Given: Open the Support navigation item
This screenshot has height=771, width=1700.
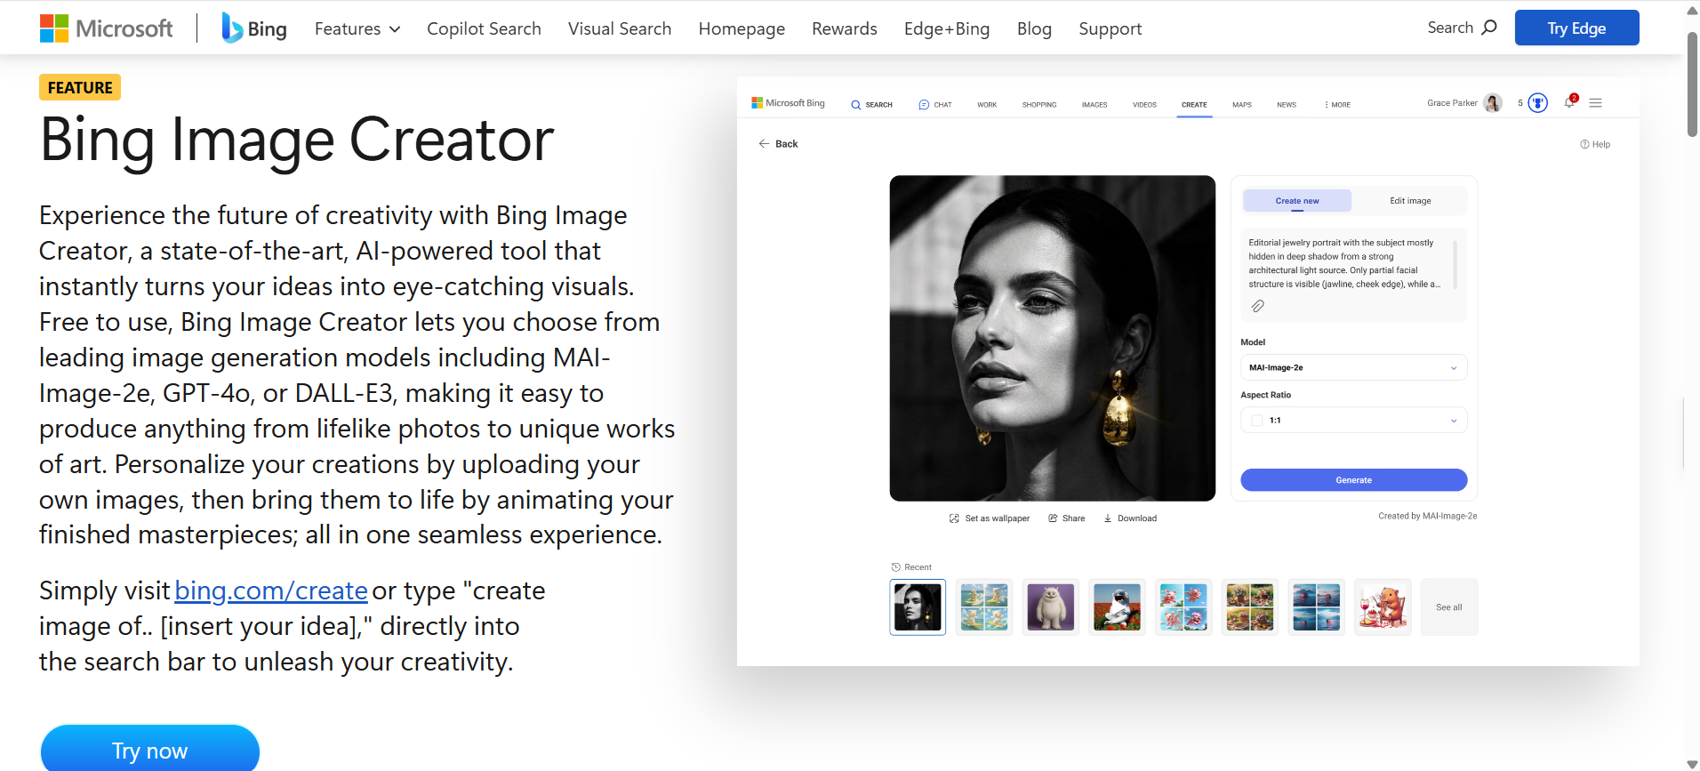Looking at the screenshot, I should click(x=1111, y=28).
